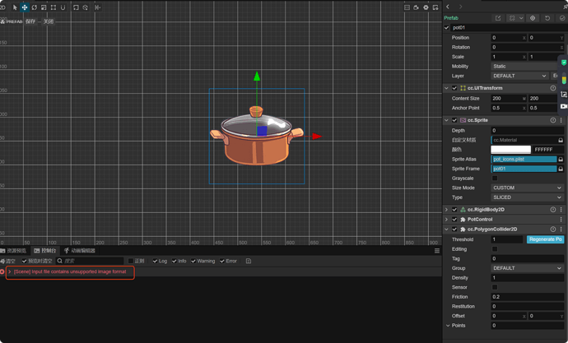Toggle Error log filter checkbox

point(222,261)
